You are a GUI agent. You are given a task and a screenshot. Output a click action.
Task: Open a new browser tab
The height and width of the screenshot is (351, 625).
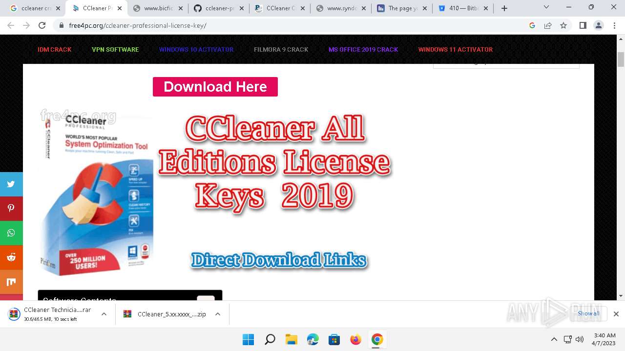pyautogui.click(x=504, y=8)
